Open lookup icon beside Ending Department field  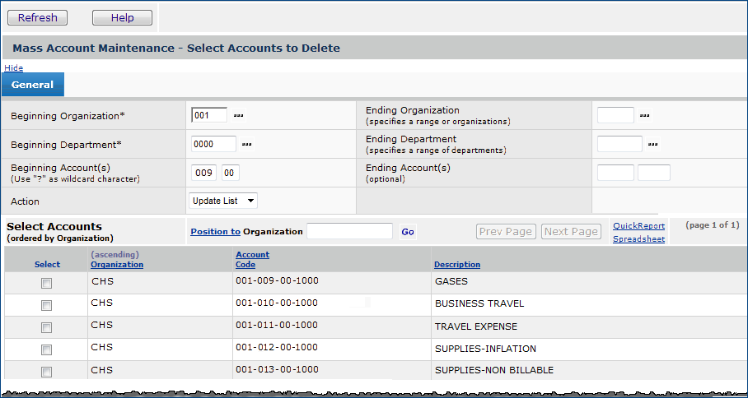[x=653, y=145]
